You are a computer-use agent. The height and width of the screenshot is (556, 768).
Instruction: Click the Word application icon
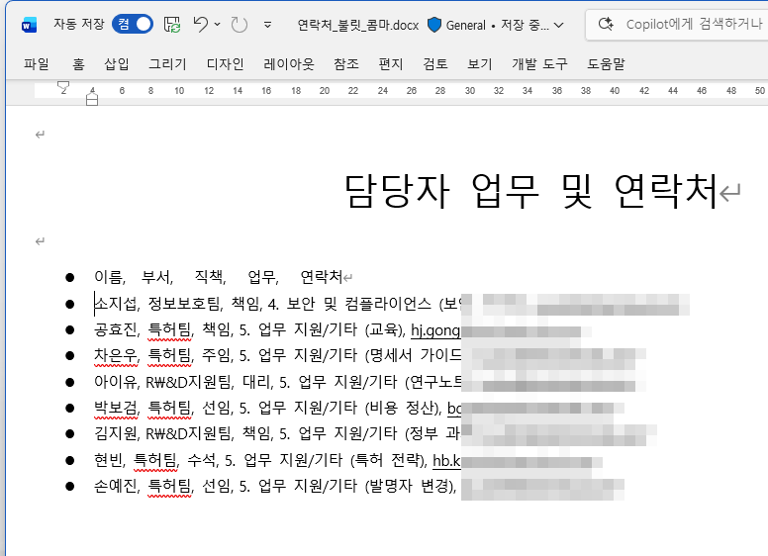29,25
